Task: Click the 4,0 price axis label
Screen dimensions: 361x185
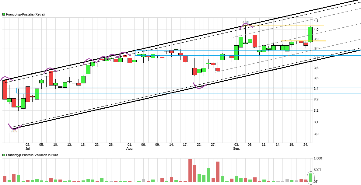Action: pyautogui.click(x=316, y=30)
